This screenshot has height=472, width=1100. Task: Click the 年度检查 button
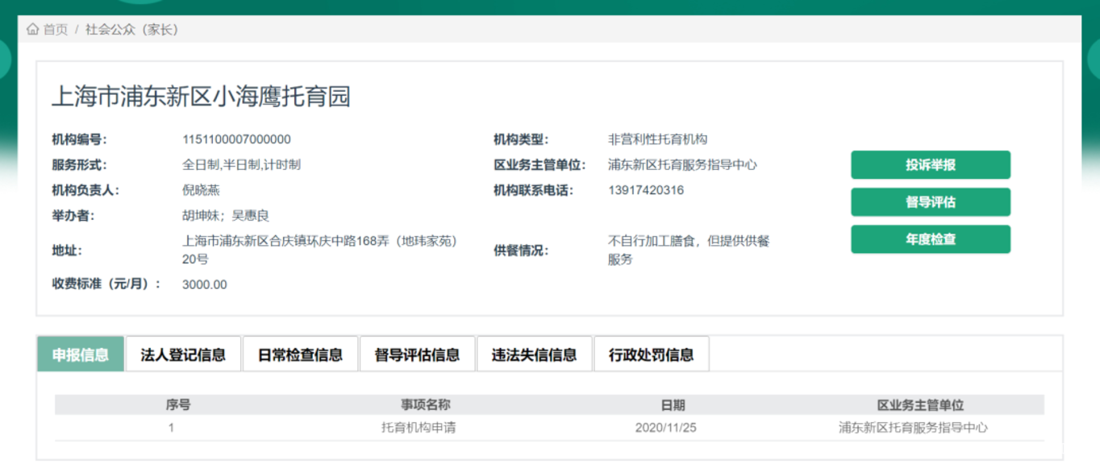tap(931, 239)
